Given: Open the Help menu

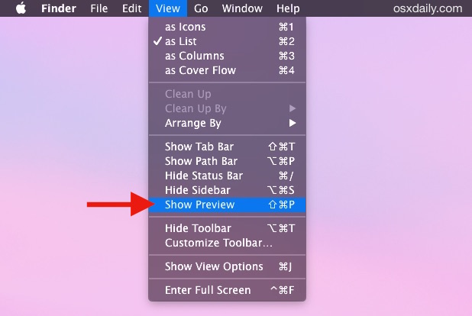Looking at the screenshot, I should pos(288,8).
